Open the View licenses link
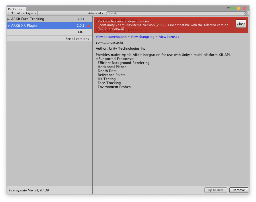 click(169, 37)
